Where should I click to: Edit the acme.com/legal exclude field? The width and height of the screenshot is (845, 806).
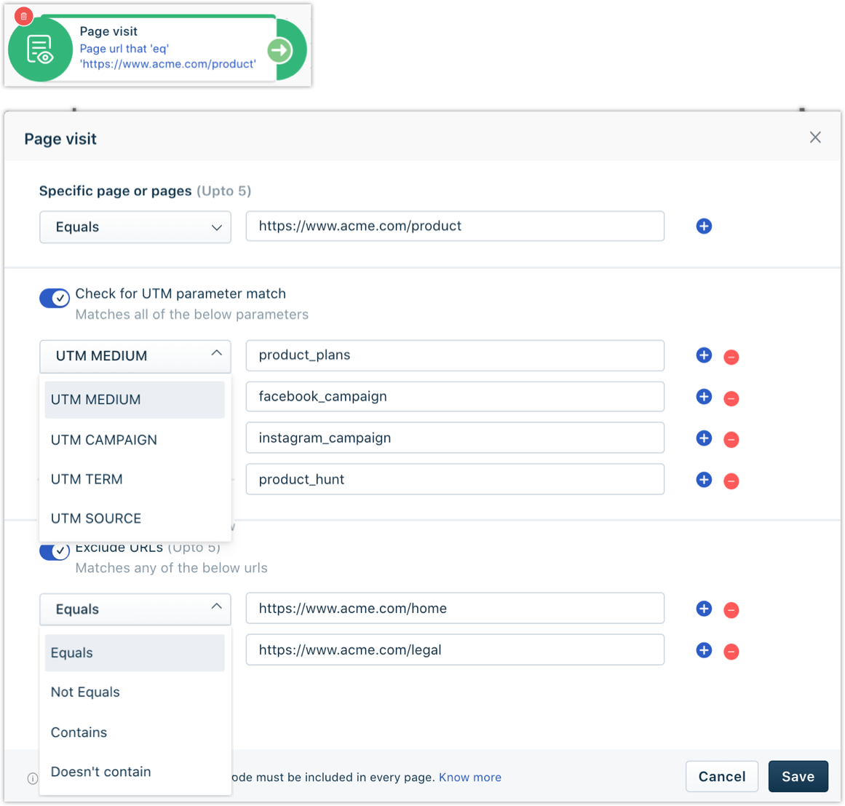pos(455,650)
